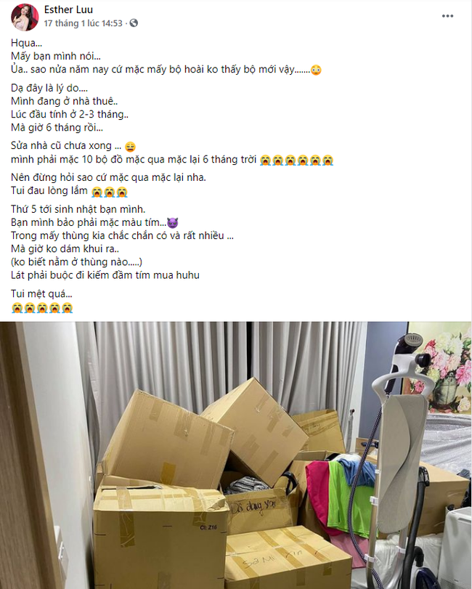Click the weary emoji after "chưa xong"

[130, 147]
